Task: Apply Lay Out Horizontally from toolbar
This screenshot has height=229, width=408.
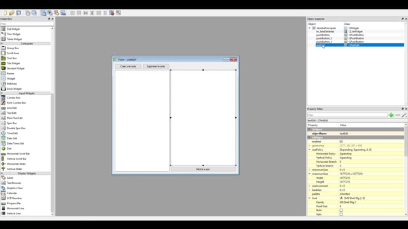Action: (x=72, y=13)
